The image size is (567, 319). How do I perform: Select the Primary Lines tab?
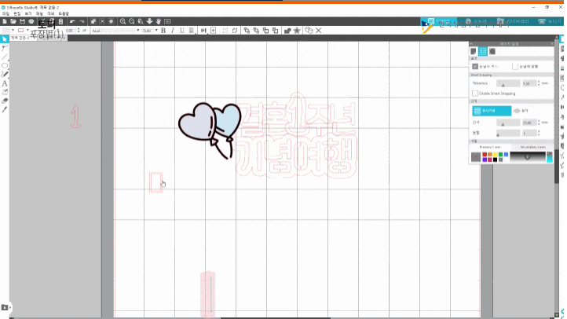[x=490, y=147]
